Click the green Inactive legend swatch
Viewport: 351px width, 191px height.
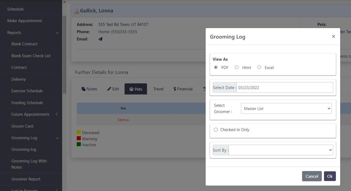79,145
